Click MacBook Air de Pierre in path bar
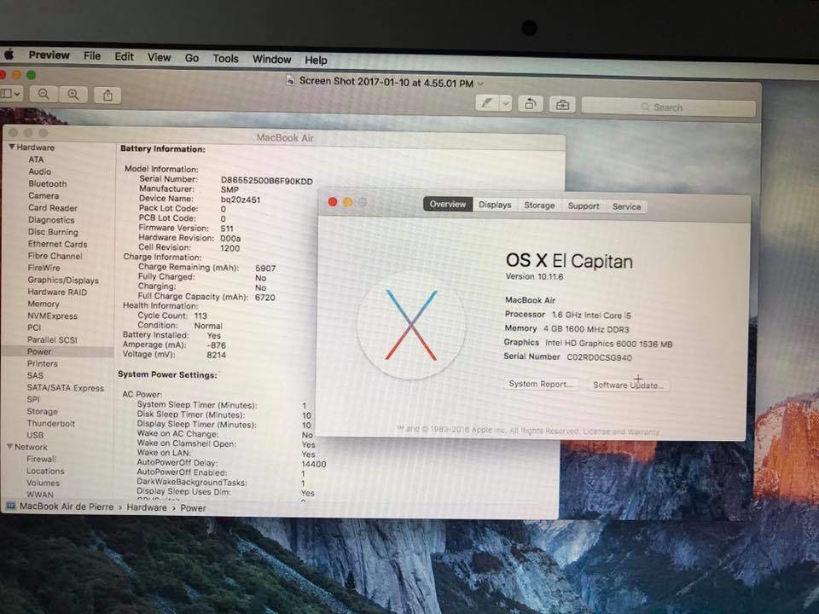Viewport: 819px width, 614px height. [67, 507]
